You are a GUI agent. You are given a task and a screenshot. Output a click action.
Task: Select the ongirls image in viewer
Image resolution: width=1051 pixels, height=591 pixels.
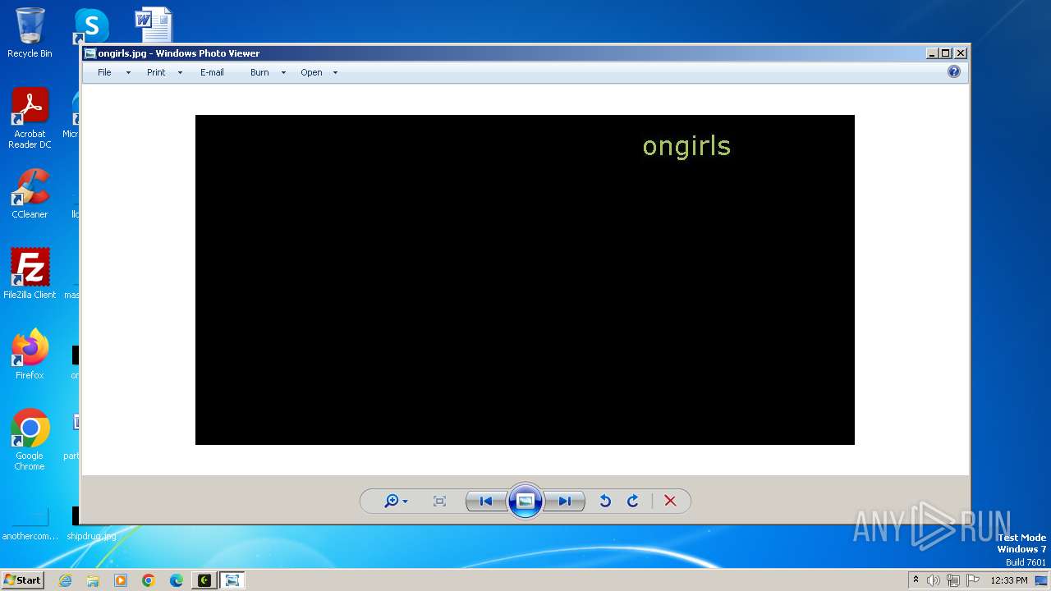tap(525, 280)
